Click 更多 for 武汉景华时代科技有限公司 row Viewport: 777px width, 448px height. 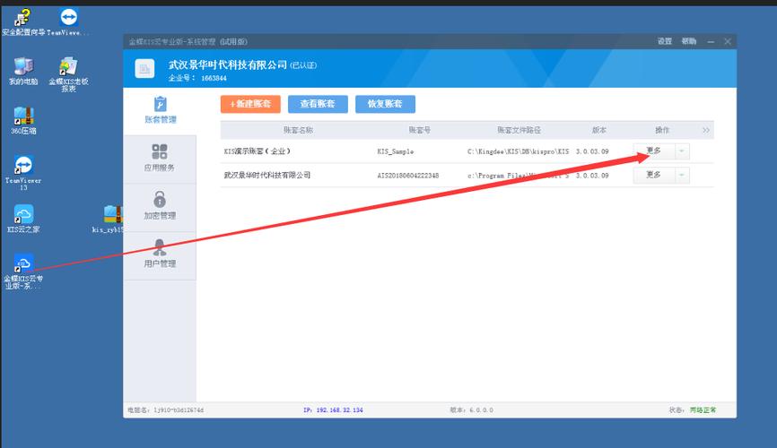coord(653,175)
